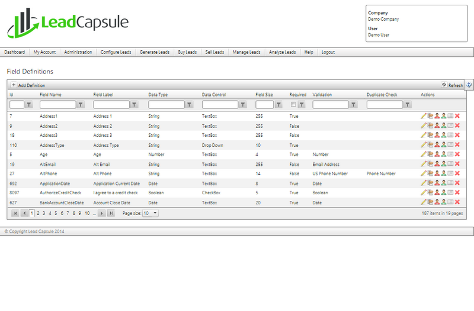Click the green user icon in Address3 row
Image resolution: width=474 pixels, height=311 pixels.
tap(443, 135)
